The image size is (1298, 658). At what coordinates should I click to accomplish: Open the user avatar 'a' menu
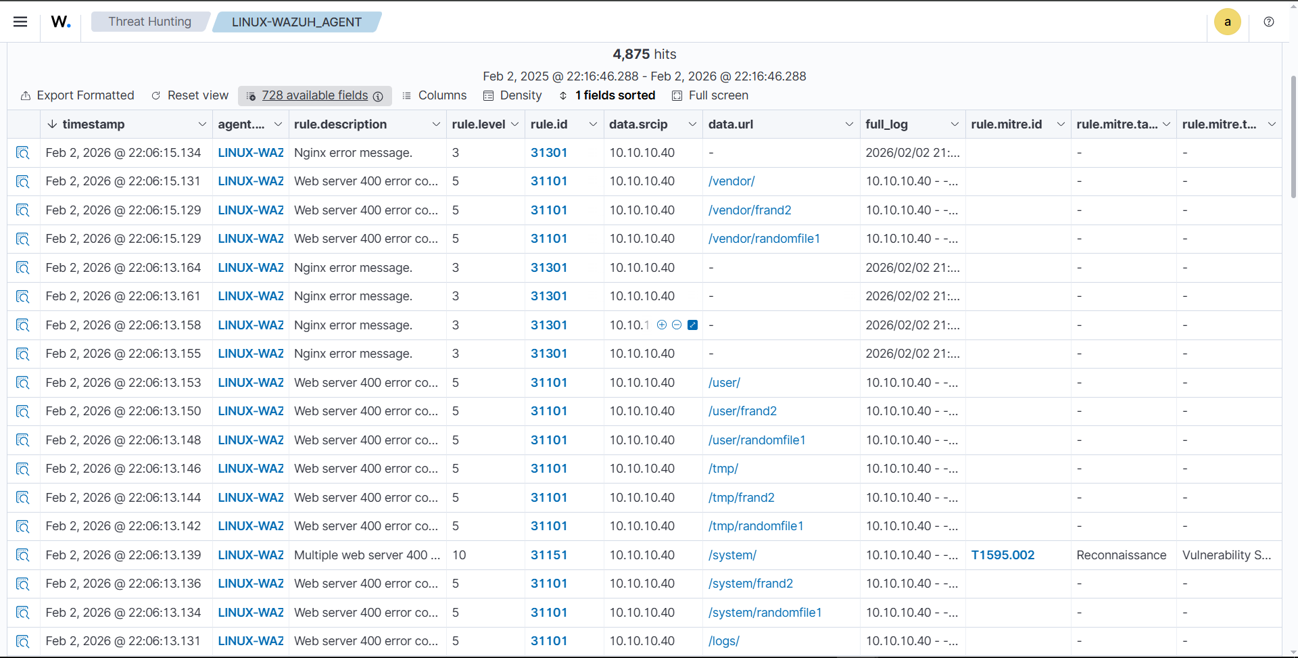click(1227, 22)
